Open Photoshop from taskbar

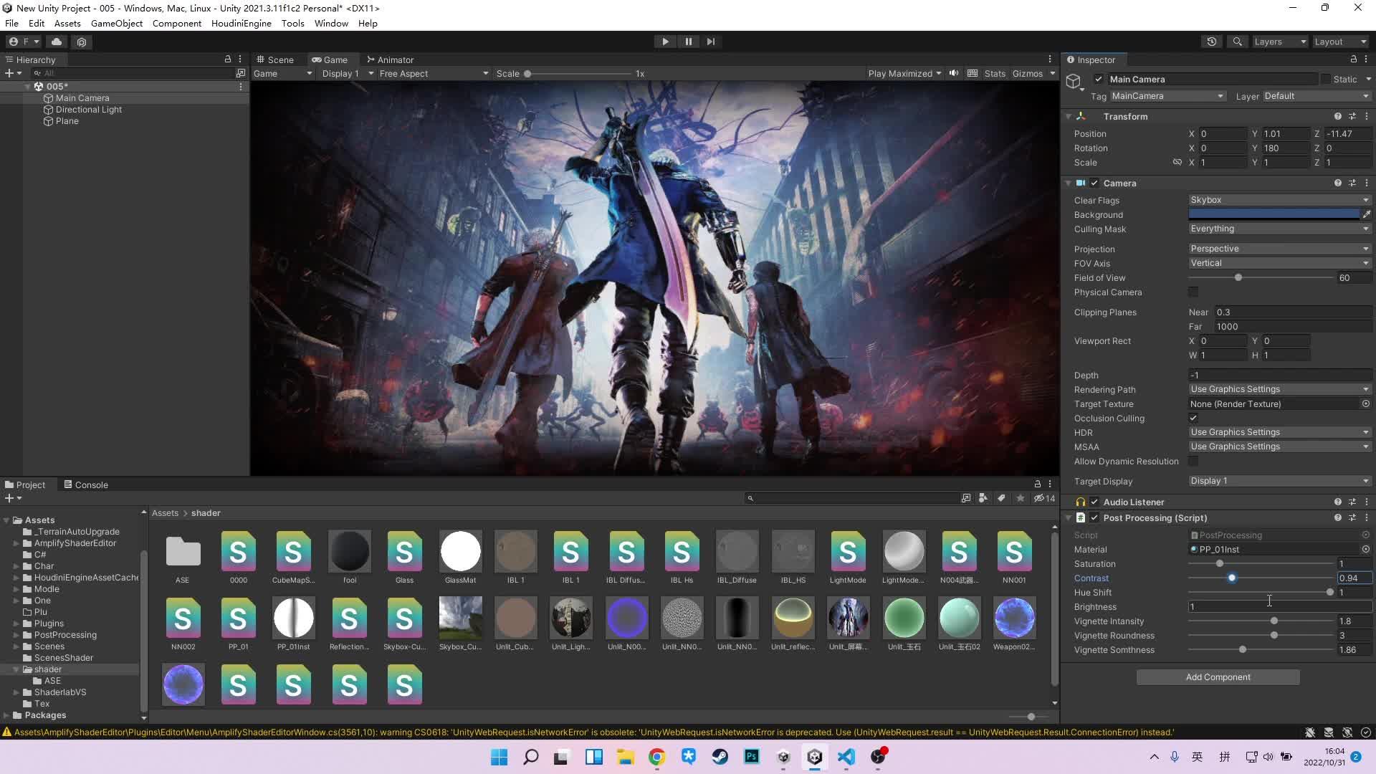[752, 757]
